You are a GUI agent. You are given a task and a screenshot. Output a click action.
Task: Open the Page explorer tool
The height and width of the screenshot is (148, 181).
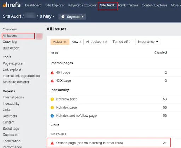click(x=13, y=63)
